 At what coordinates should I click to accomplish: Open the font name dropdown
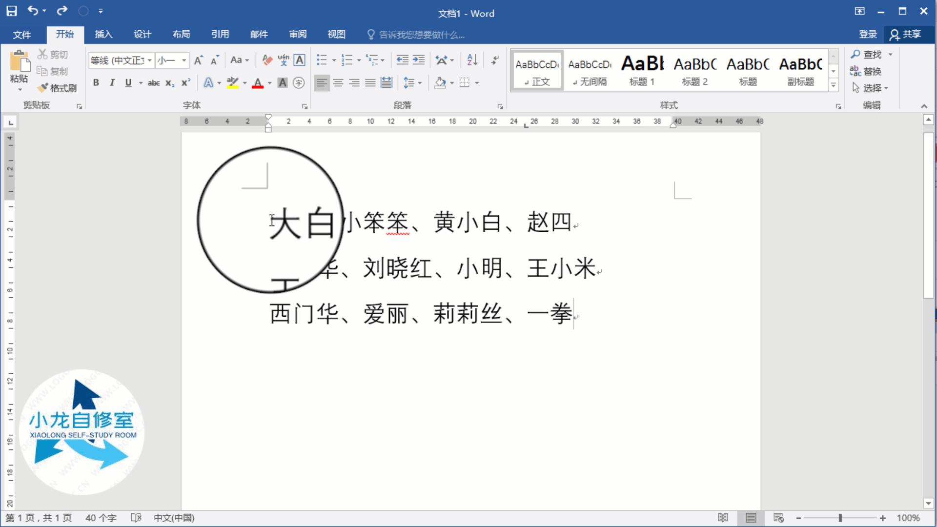(149, 60)
